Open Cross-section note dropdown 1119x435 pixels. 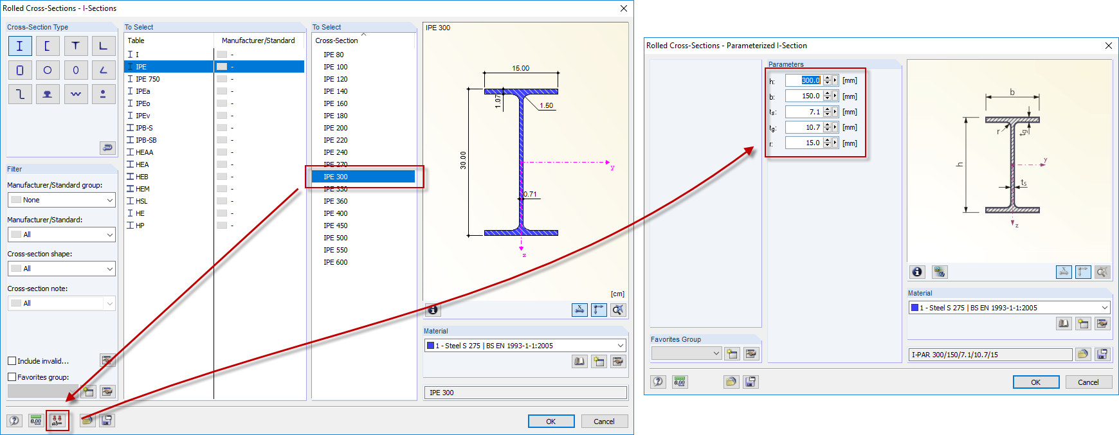62,303
